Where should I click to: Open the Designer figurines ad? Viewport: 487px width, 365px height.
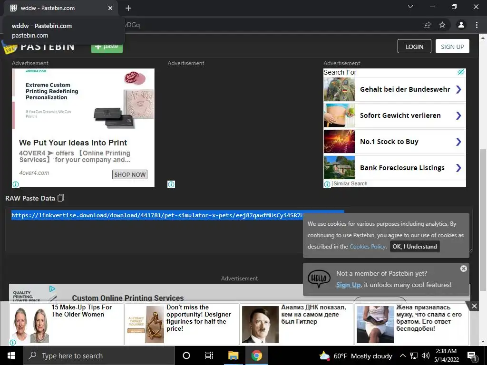(182, 324)
